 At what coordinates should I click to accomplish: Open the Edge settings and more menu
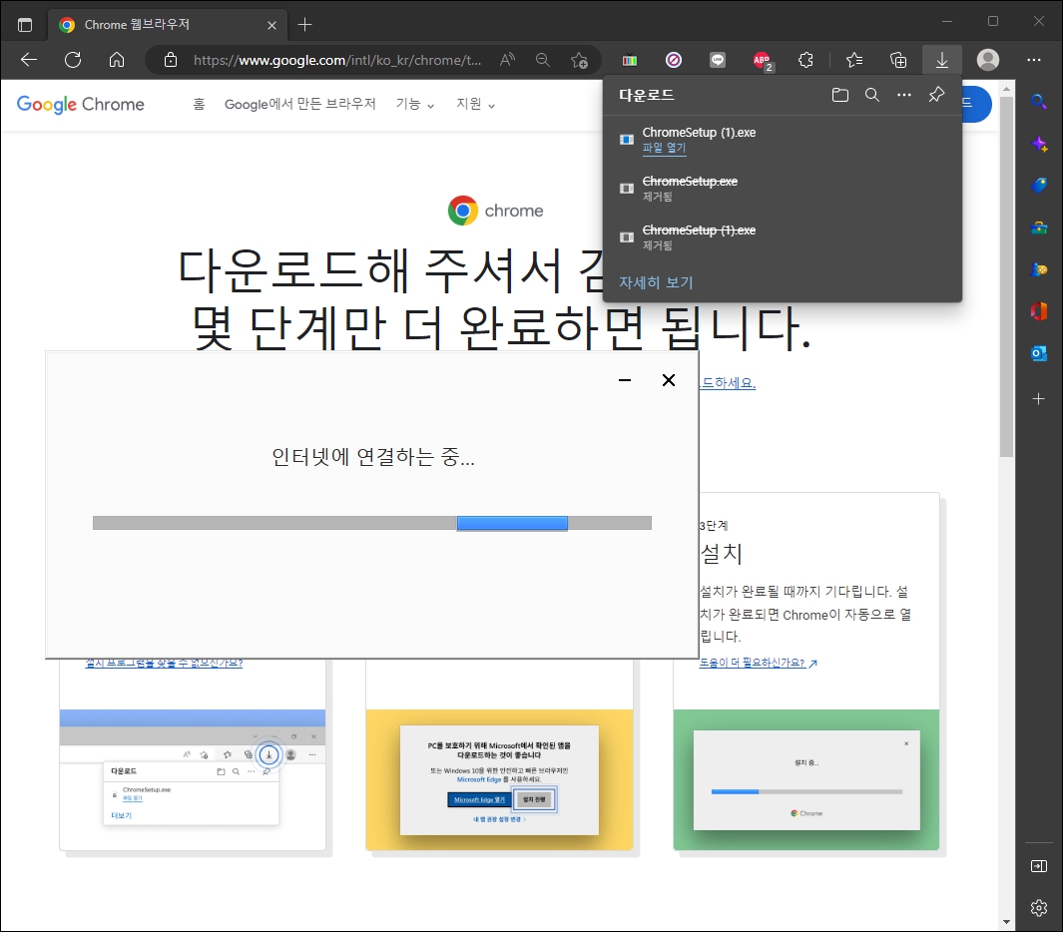[1034, 60]
